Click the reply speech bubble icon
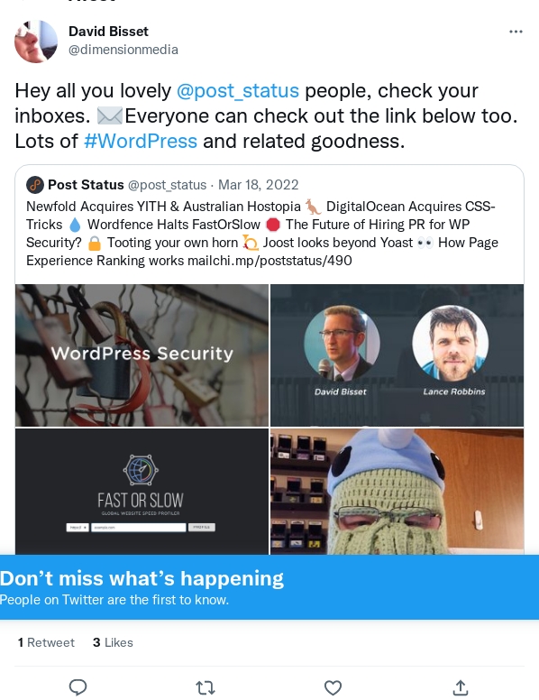Viewport: 539px width, 700px height. pos(78,687)
